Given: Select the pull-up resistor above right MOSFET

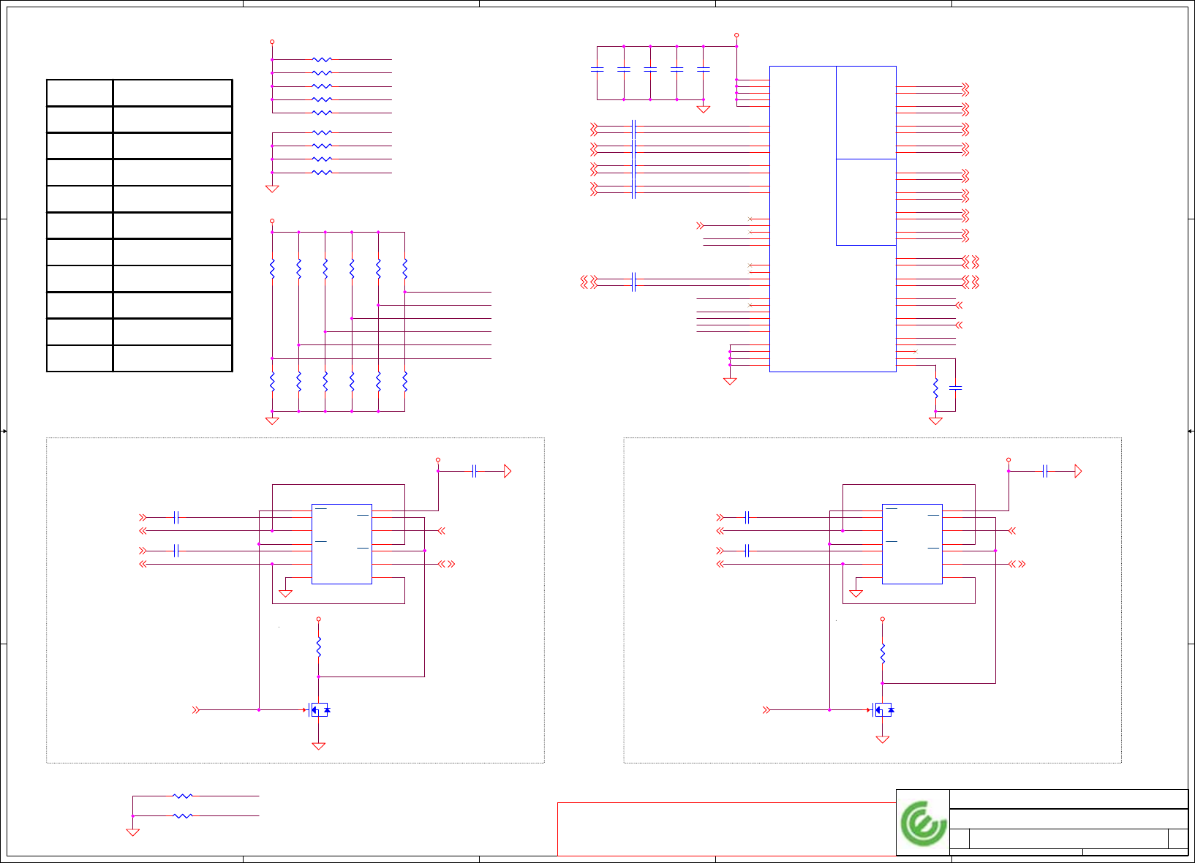Looking at the screenshot, I should click(883, 653).
